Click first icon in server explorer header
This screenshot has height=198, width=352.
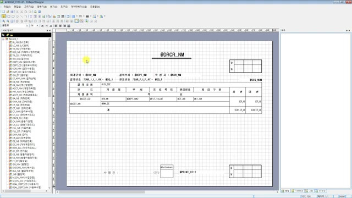3,35
